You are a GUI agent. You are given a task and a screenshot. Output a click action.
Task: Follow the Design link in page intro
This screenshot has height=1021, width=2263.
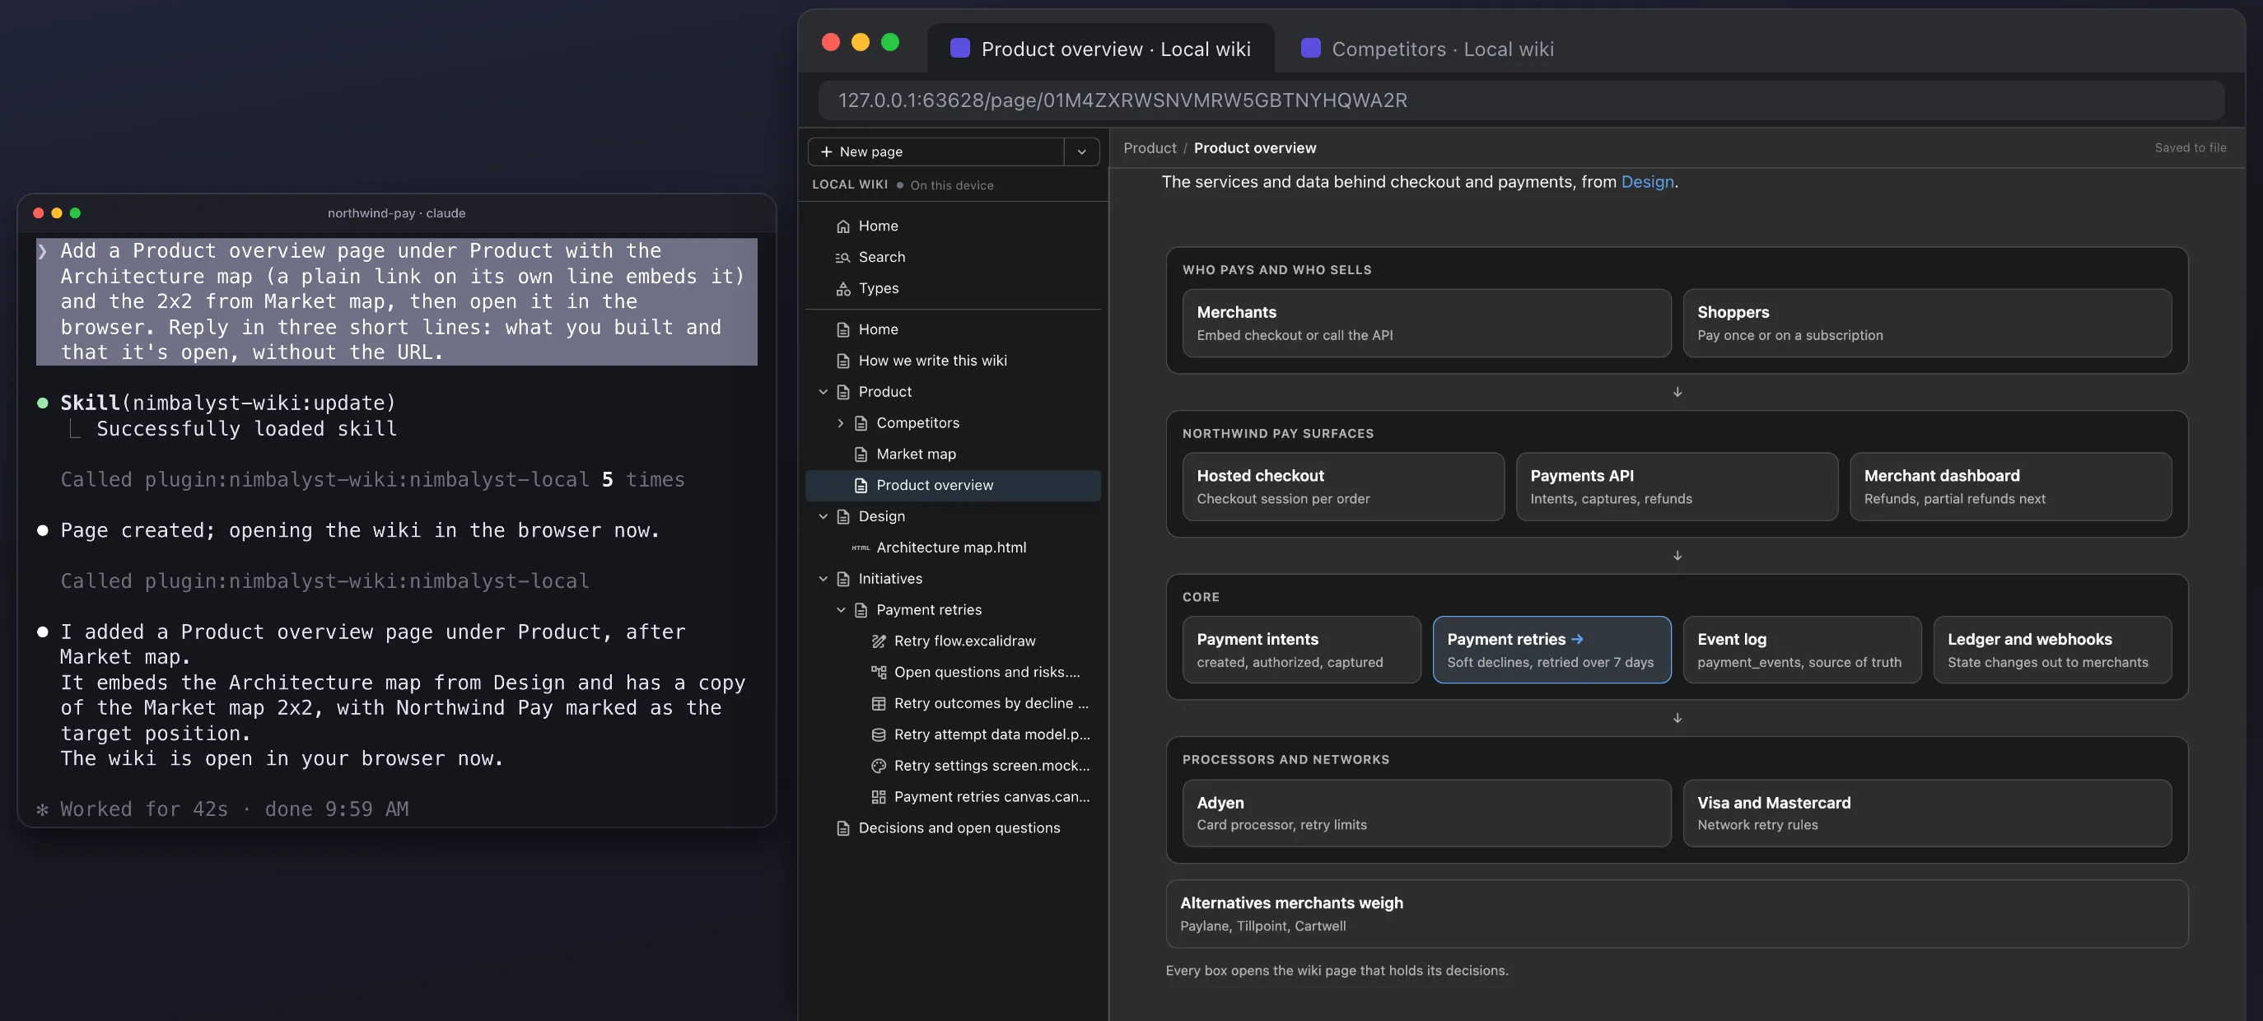pos(1647,182)
